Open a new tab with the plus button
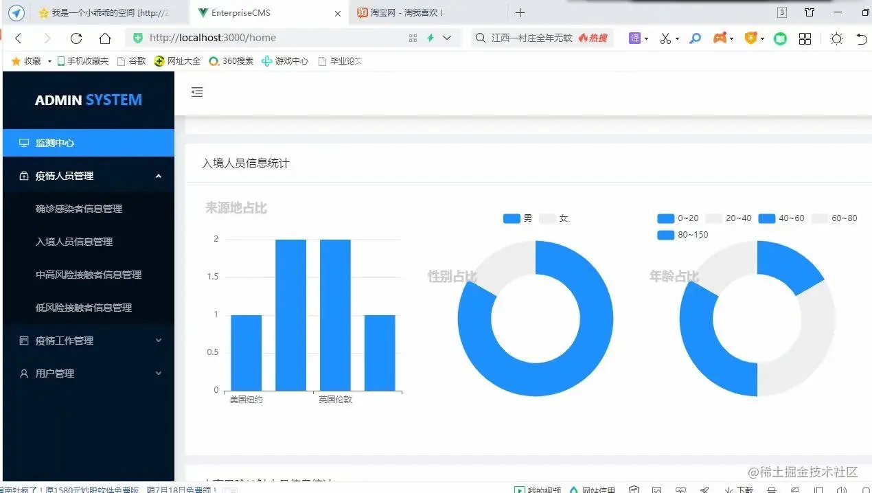The image size is (872, 493). point(520,12)
